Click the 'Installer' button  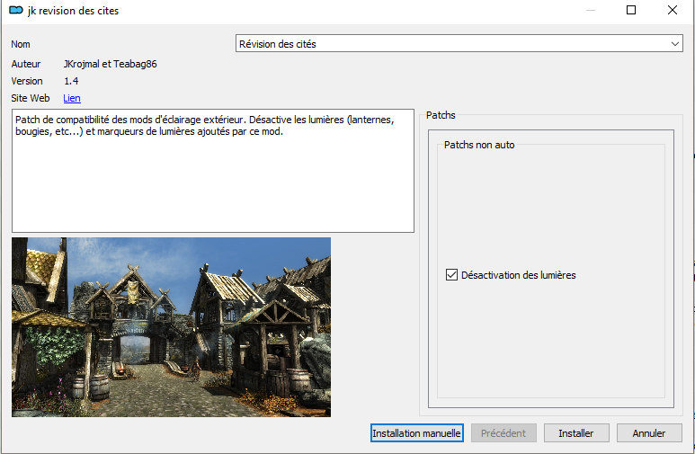pyautogui.click(x=576, y=433)
